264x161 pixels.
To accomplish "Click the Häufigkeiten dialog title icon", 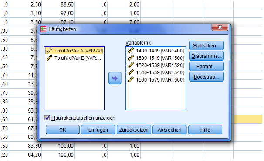I will (43, 29).
